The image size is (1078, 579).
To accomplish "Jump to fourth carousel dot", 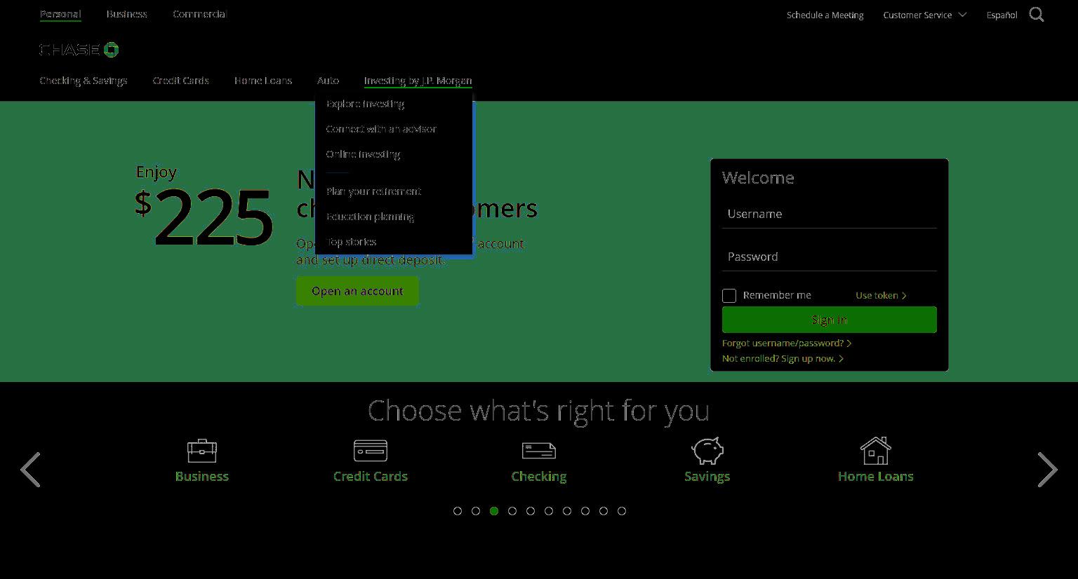I will coord(512,511).
